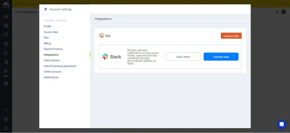Close the Account settings dialog with the X
Screen dimensions: 290x133
46,9
